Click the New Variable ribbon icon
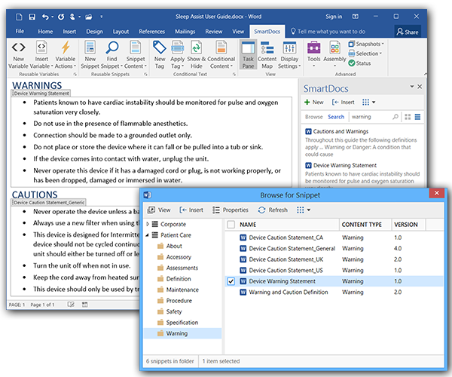 [x=18, y=47]
